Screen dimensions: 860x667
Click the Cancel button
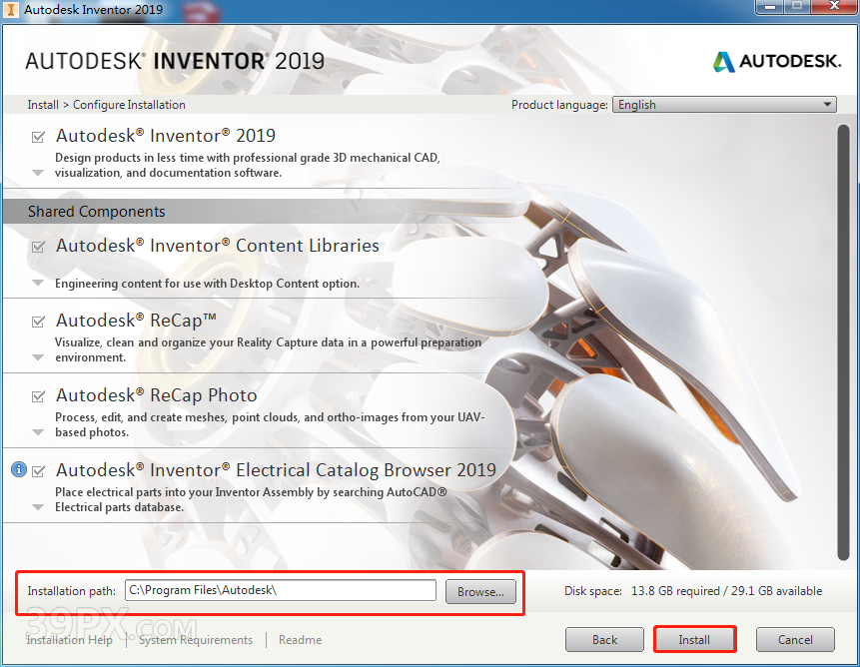(x=795, y=640)
